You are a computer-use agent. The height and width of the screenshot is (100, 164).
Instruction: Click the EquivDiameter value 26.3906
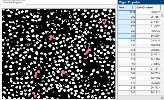(155, 83)
